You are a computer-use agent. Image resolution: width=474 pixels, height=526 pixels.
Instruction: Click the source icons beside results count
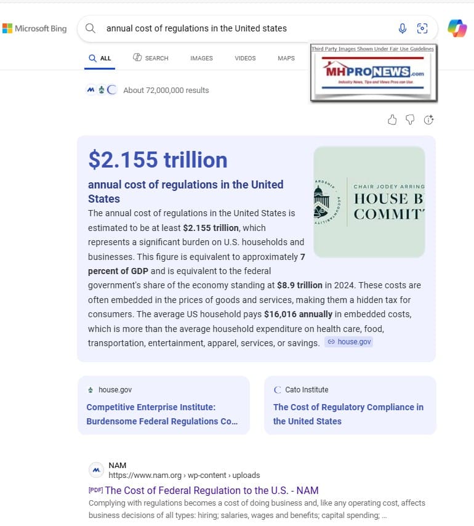click(x=102, y=90)
